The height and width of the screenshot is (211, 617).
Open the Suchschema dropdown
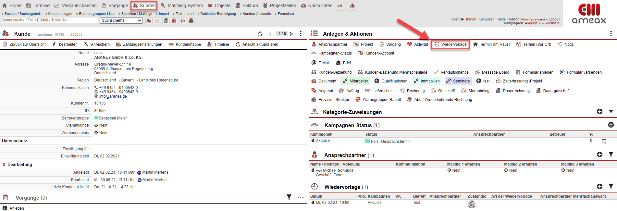tap(121, 20)
